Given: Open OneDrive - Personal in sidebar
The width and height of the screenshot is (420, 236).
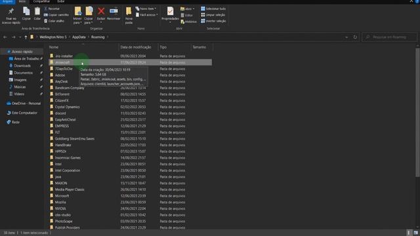Looking at the screenshot, I should 24,104.
